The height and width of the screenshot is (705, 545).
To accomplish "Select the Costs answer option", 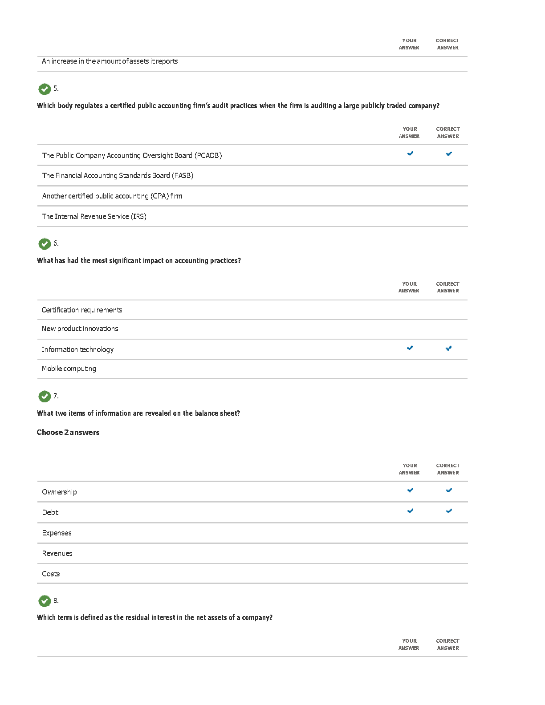I will pos(51,574).
